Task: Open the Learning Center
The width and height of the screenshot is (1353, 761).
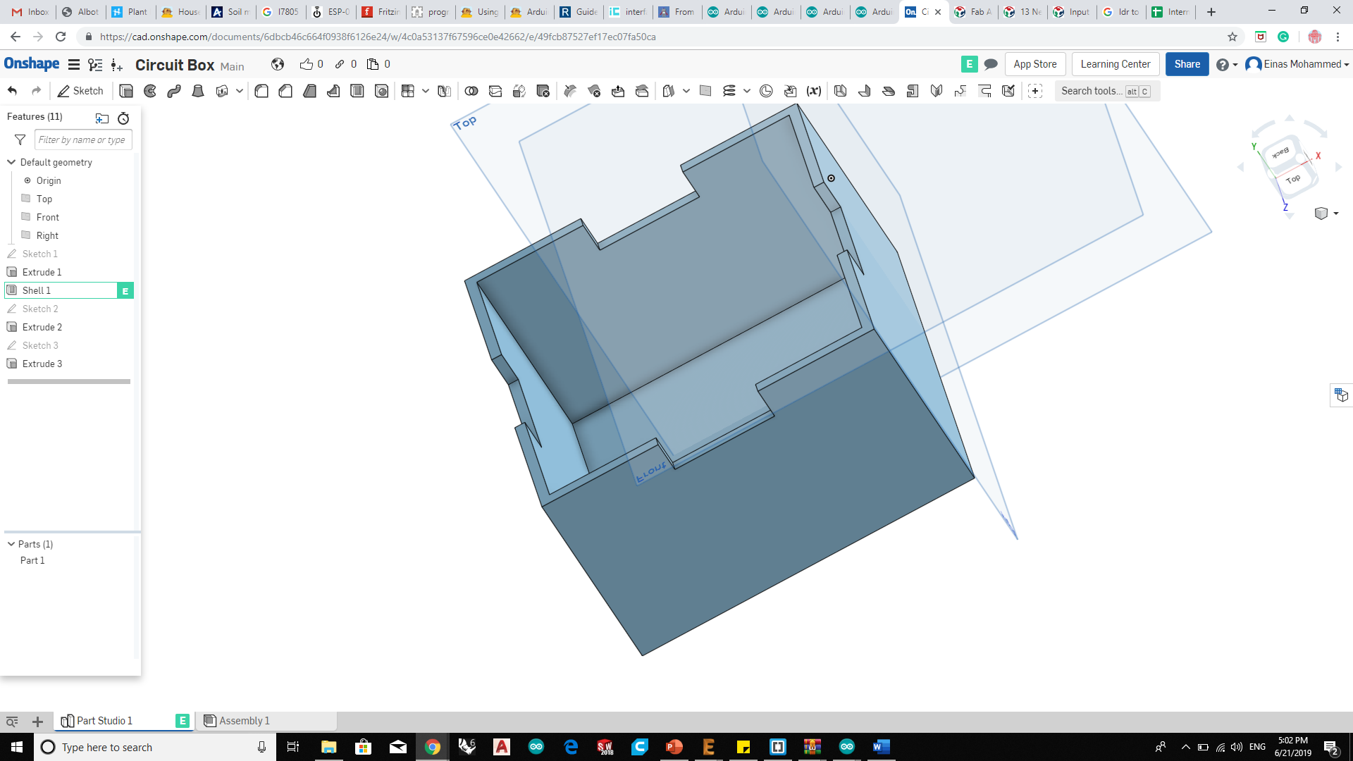Action: coord(1115,64)
